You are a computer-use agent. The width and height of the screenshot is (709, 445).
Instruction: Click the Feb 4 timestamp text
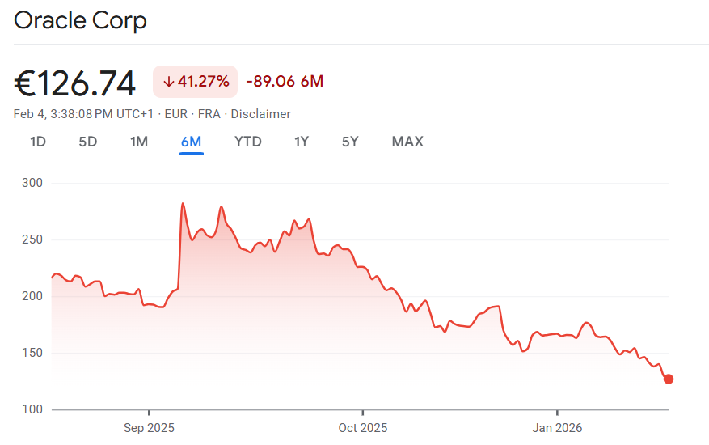pos(85,114)
